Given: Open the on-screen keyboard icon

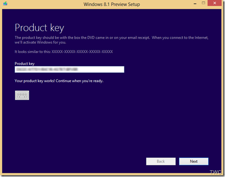Looking at the screenshot, I should point(22,95).
